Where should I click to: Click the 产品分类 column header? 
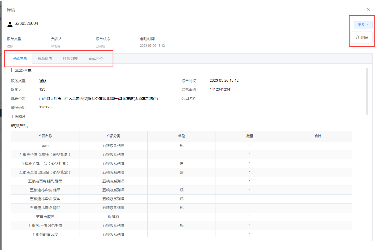coord(113,136)
